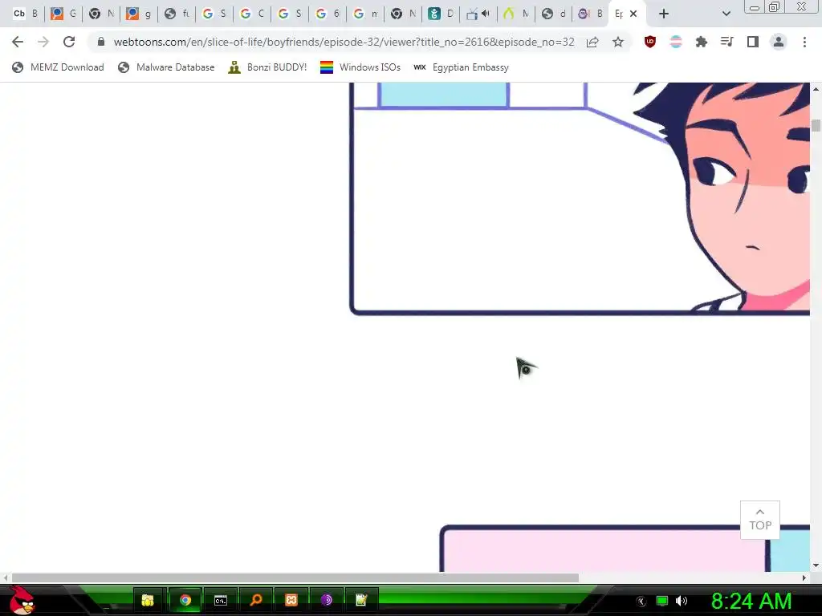
Task: Open the uBlock Origin extension
Action: (x=650, y=42)
